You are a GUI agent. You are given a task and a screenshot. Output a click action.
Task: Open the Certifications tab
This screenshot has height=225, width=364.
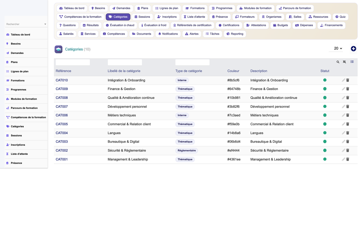(x=229, y=25)
